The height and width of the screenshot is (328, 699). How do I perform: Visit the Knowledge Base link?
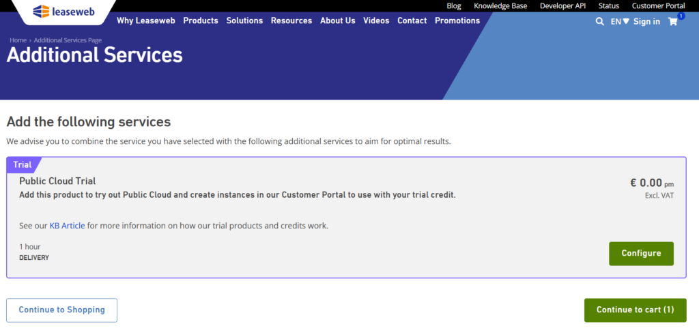tap(500, 5)
